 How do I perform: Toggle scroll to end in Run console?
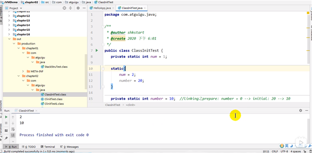(13, 135)
